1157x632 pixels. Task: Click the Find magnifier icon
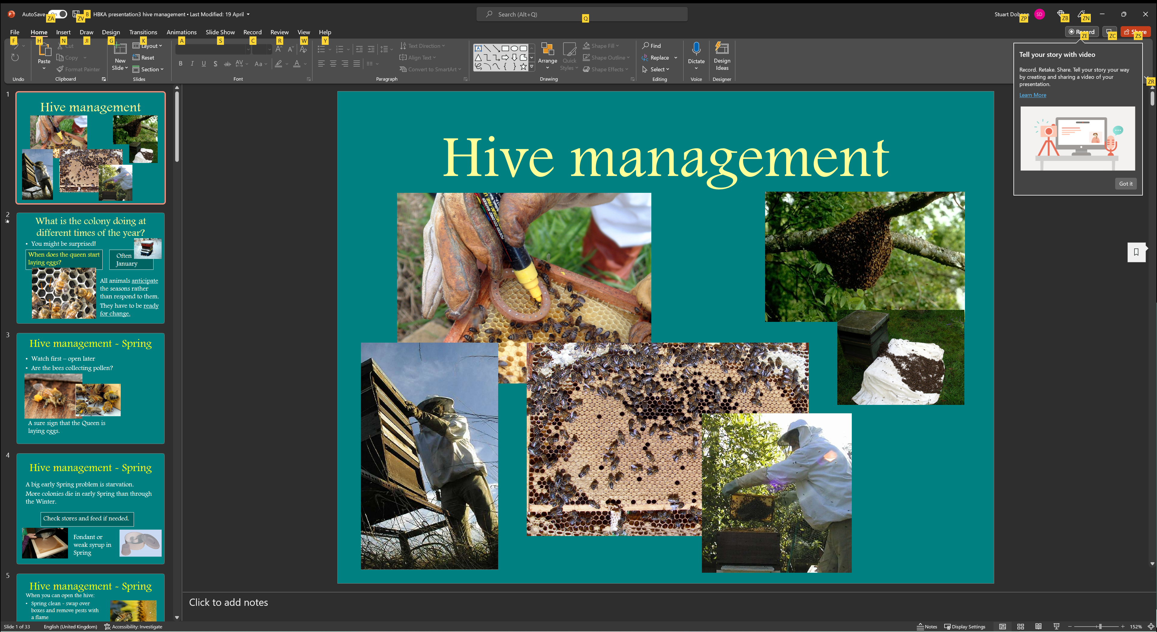point(645,46)
